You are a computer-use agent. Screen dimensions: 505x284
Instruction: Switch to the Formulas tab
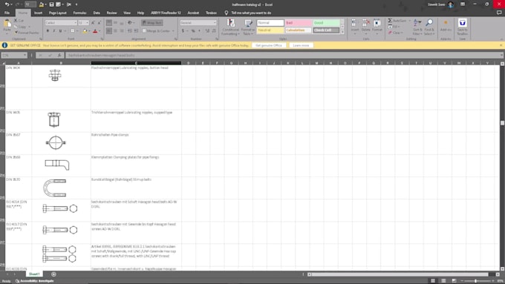pos(79,13)
